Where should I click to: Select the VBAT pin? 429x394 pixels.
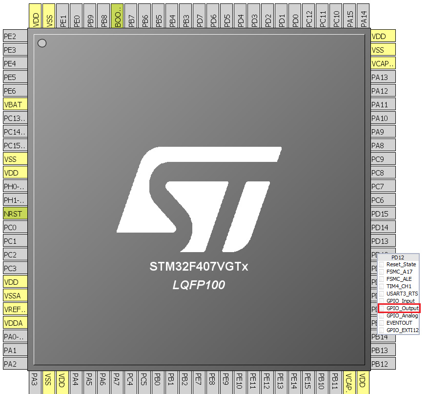[x=15, y=104]
